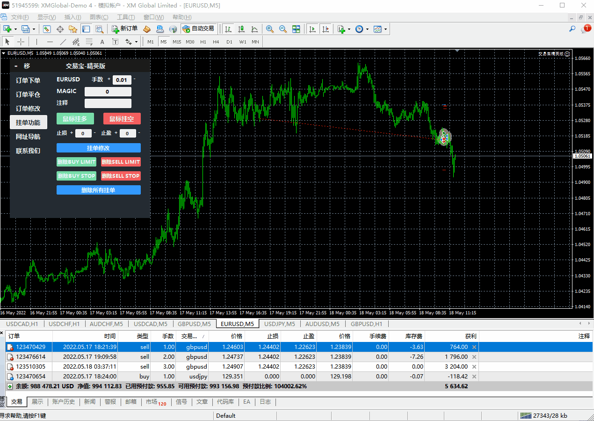Switch to the 账户历史 tab
The width and height of the screenshot is (594, 421).
(64, 402)
